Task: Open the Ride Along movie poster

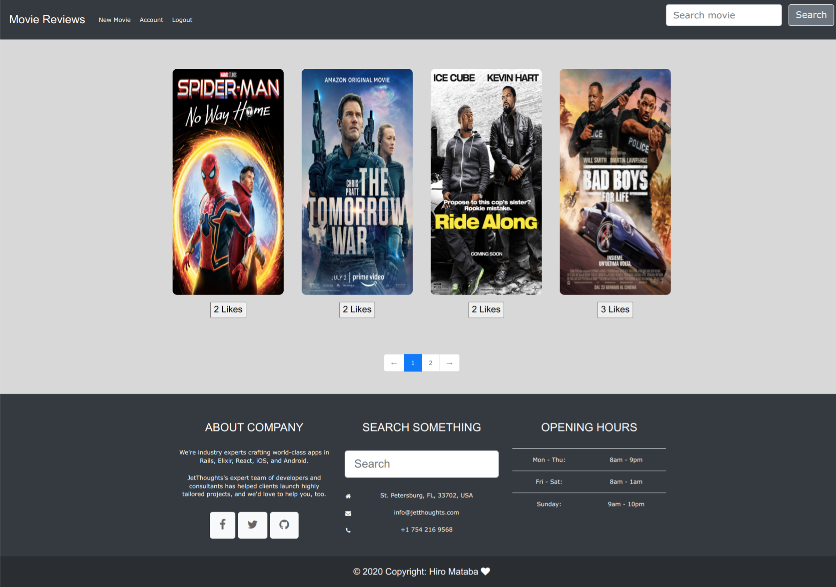Action: (486, 181)
